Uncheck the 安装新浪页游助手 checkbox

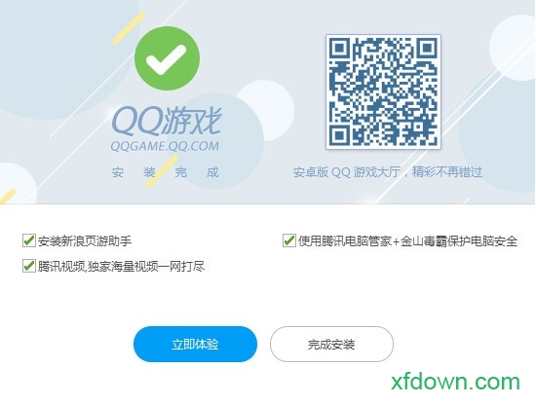point(28,240)
